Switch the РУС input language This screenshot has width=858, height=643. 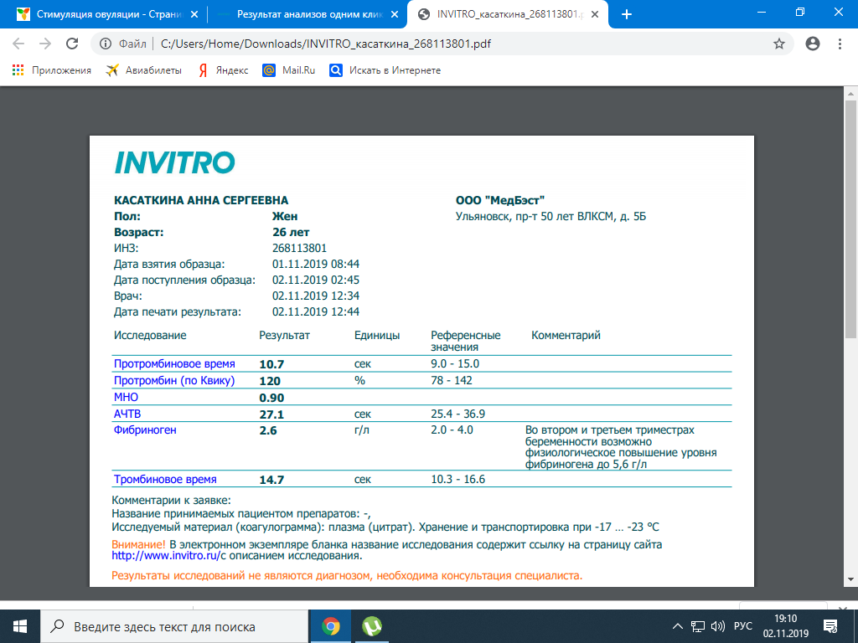click(x=742, y=626)
